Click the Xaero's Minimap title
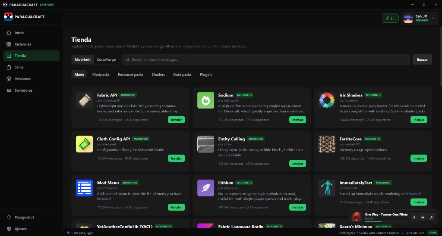Image resolution: width=442 pixels, height=236 pixels. click(356, 227)
